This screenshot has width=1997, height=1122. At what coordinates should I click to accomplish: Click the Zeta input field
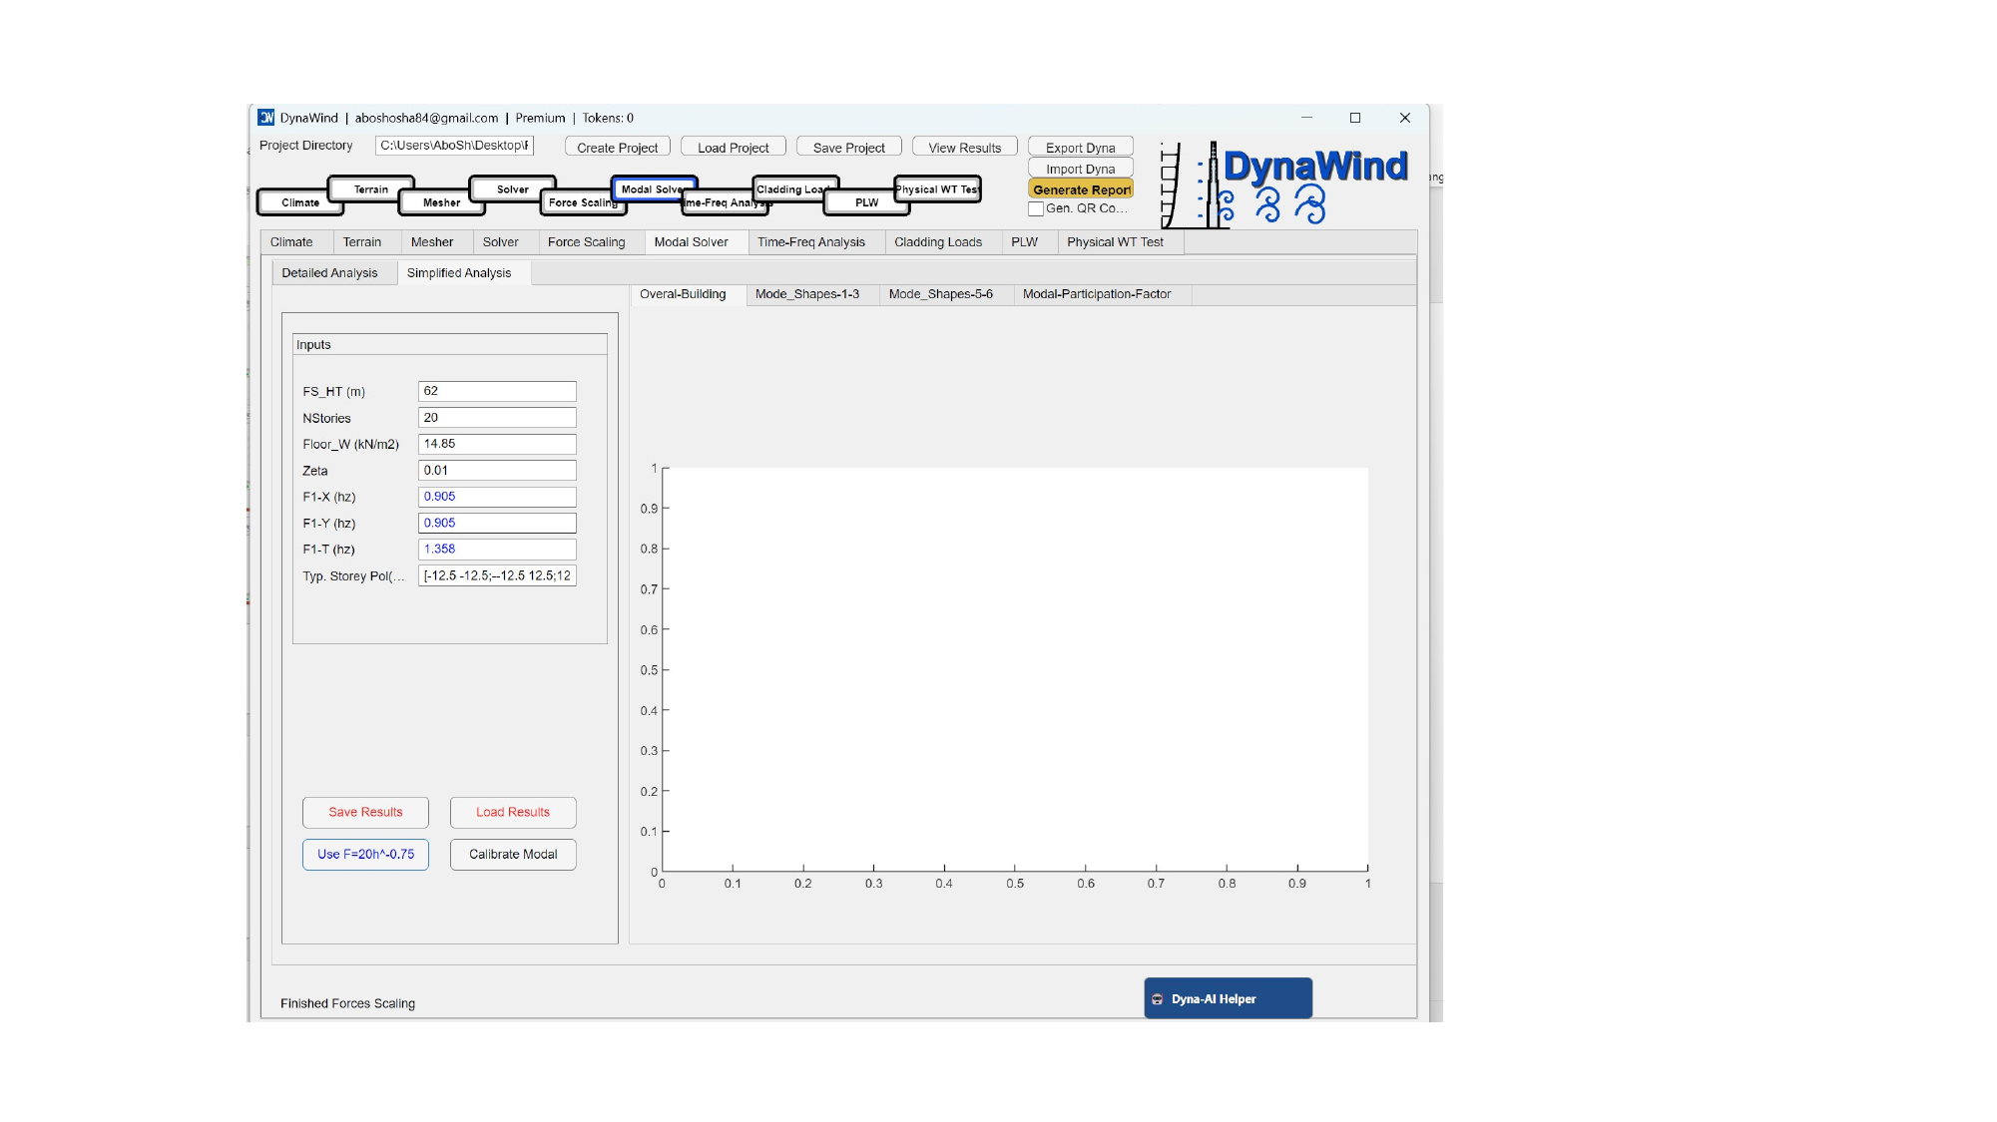click(496, 470)
